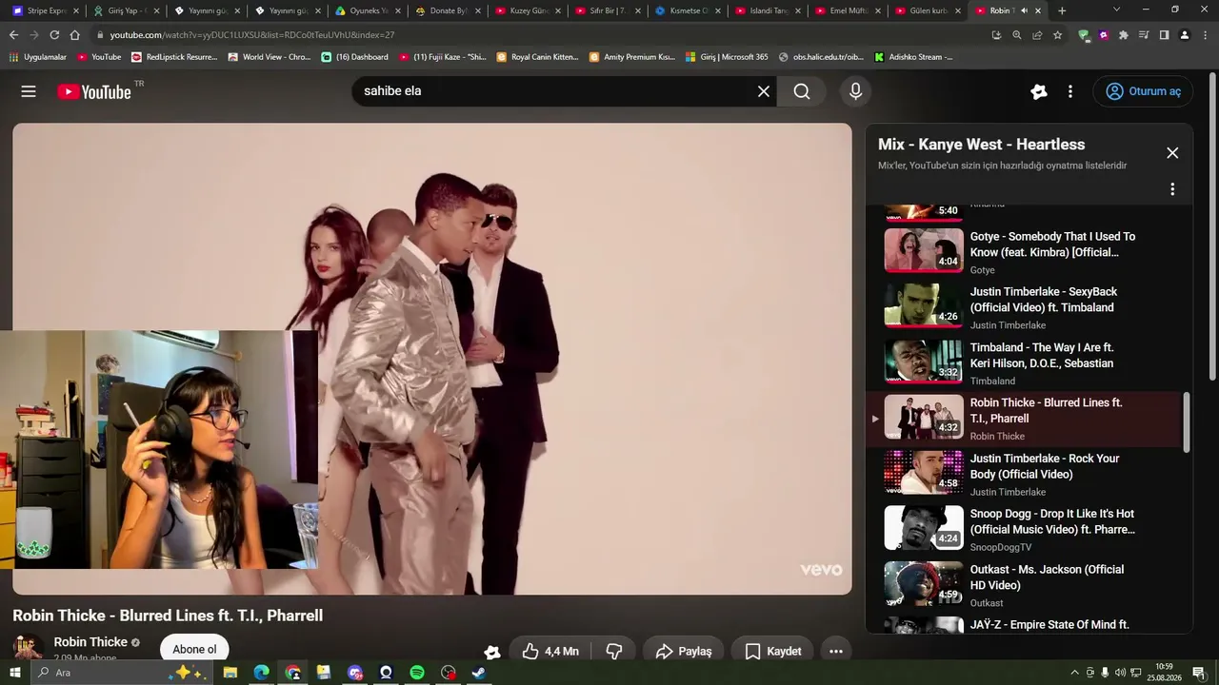Open the YouTube guide hamburger menu

pos(29,91)
